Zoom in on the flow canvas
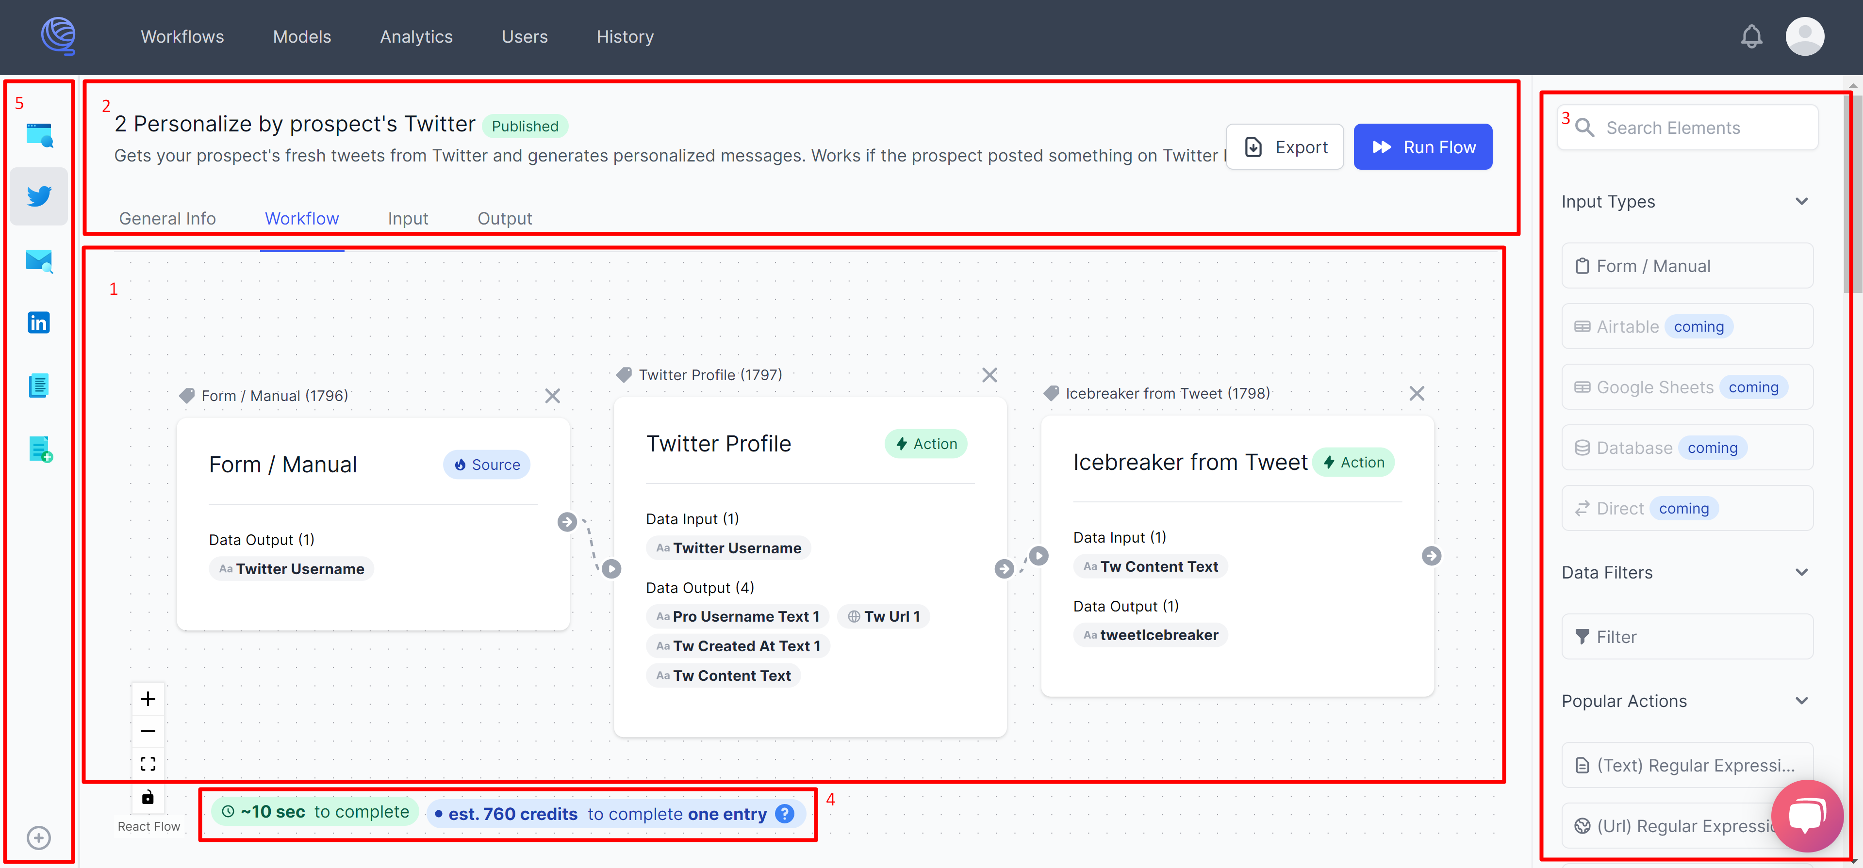The width and height of the screenshot is (1863, 868). 148,698
